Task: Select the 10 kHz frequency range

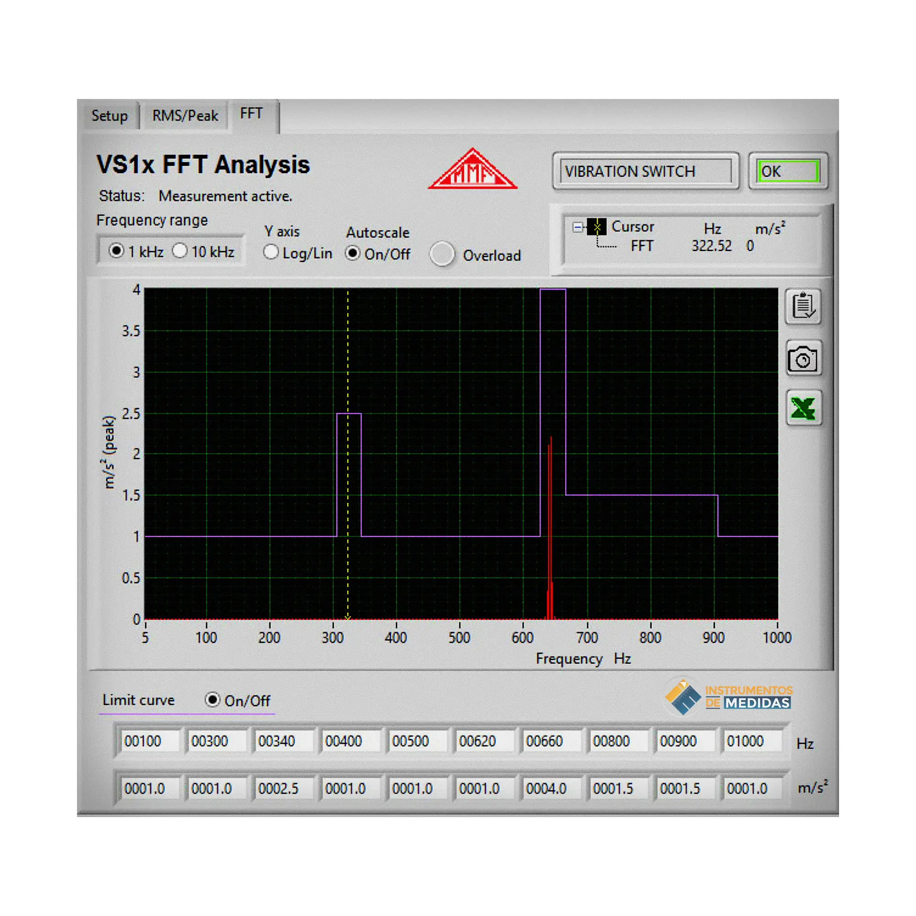Action: click(x=180, y=251)
